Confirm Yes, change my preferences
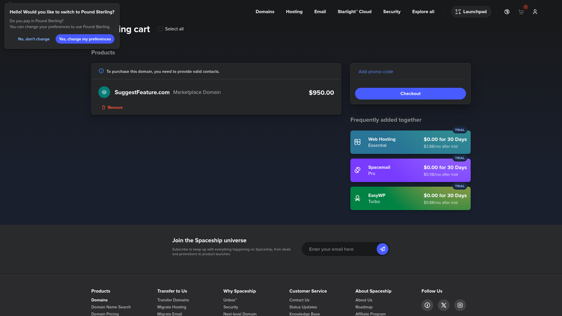 [85, 39]
